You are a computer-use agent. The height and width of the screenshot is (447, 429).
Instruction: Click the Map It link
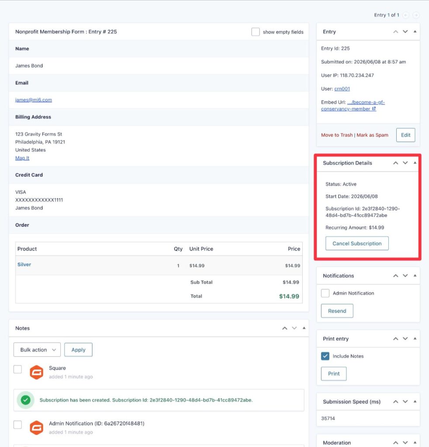(22, 158)
